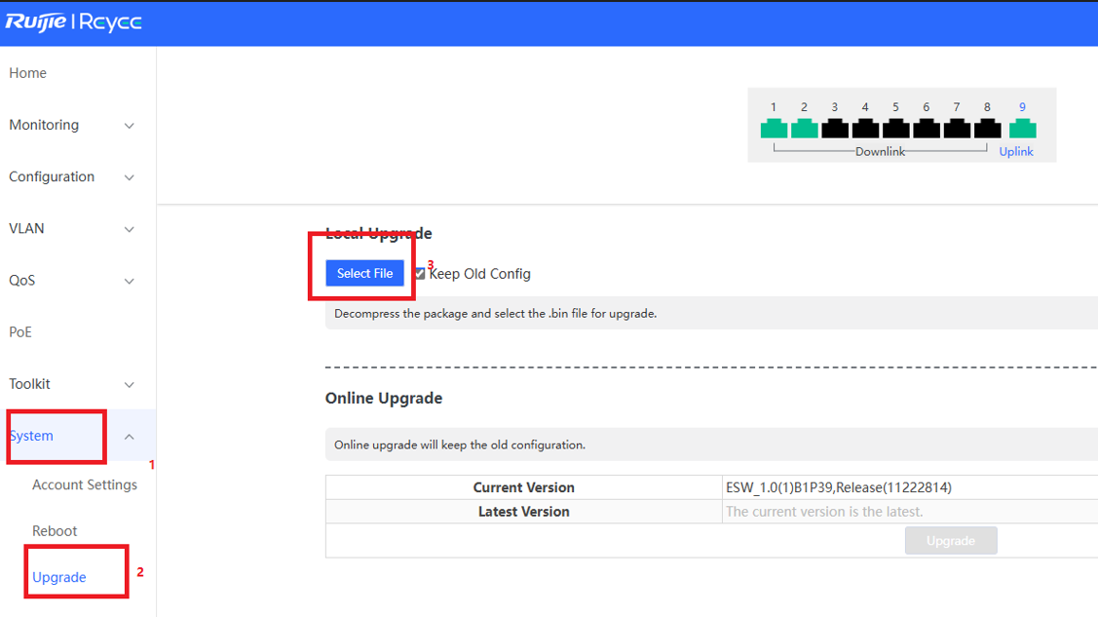Click 'Online upgrade will keep' note text

(460, 444)
